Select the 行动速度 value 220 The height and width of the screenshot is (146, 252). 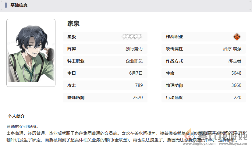237,98
